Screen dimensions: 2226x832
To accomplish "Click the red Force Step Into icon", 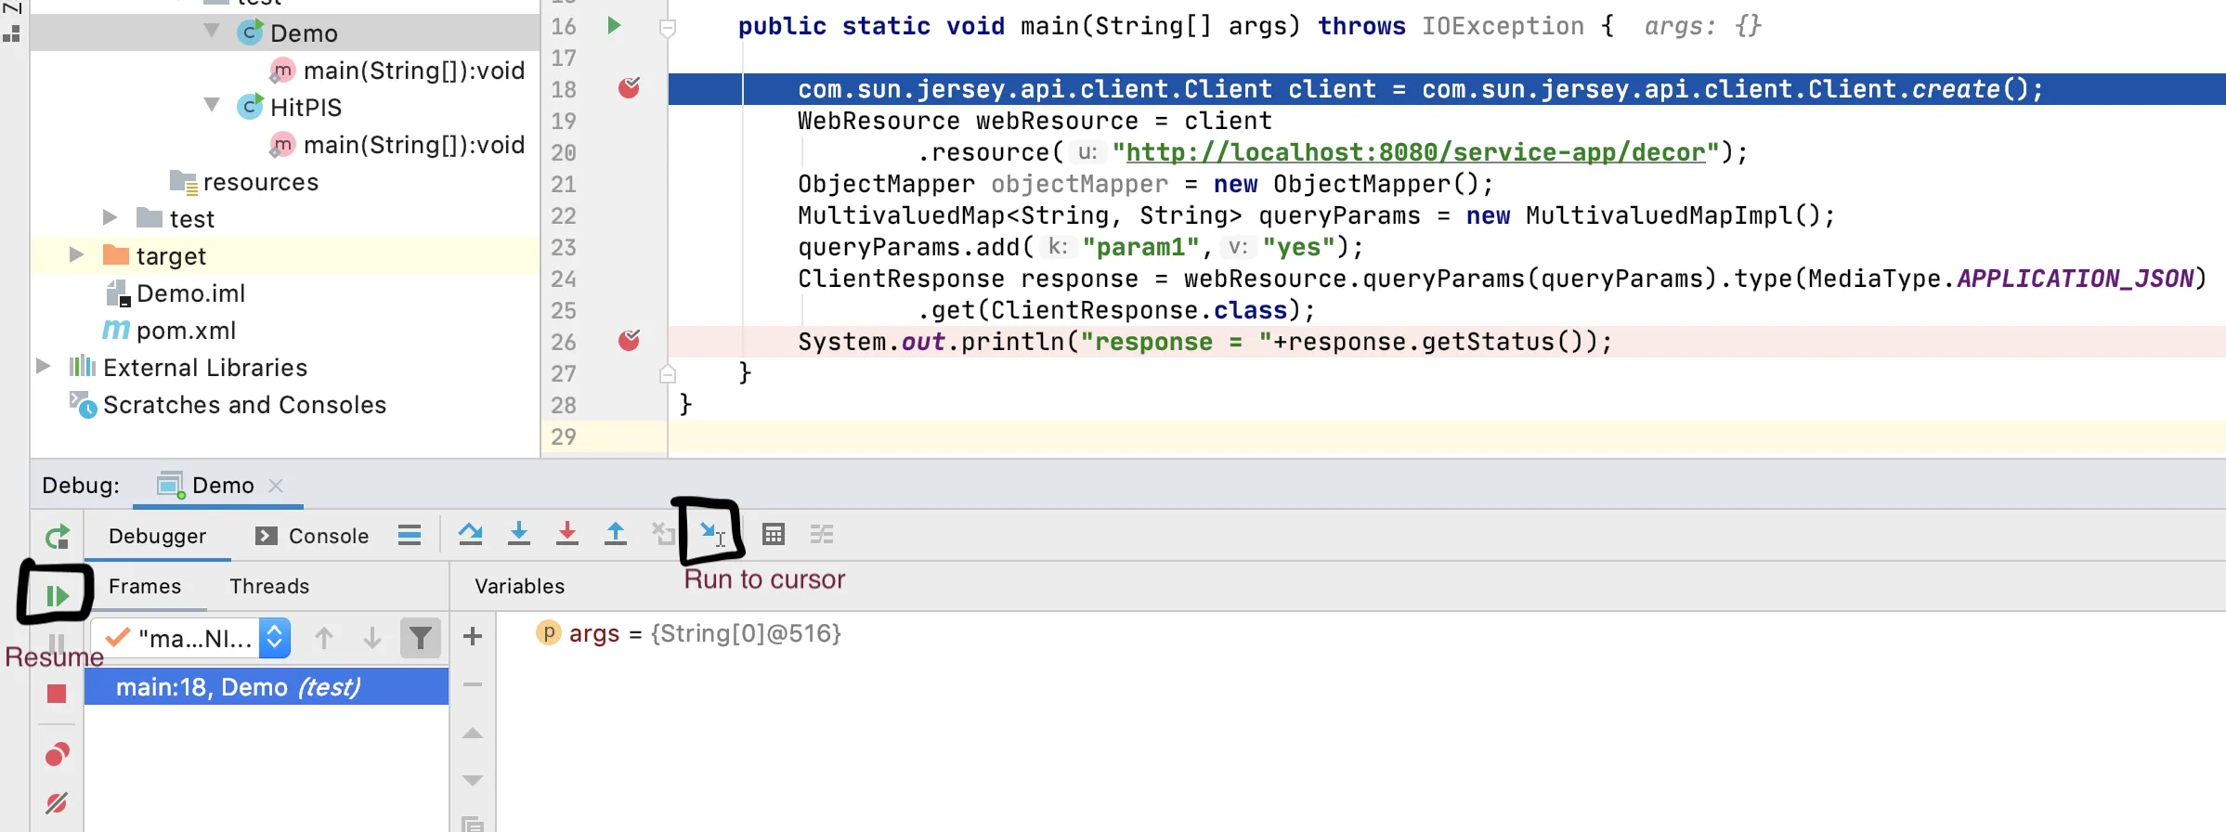I will pyautogui.click(x=567, y=534).
